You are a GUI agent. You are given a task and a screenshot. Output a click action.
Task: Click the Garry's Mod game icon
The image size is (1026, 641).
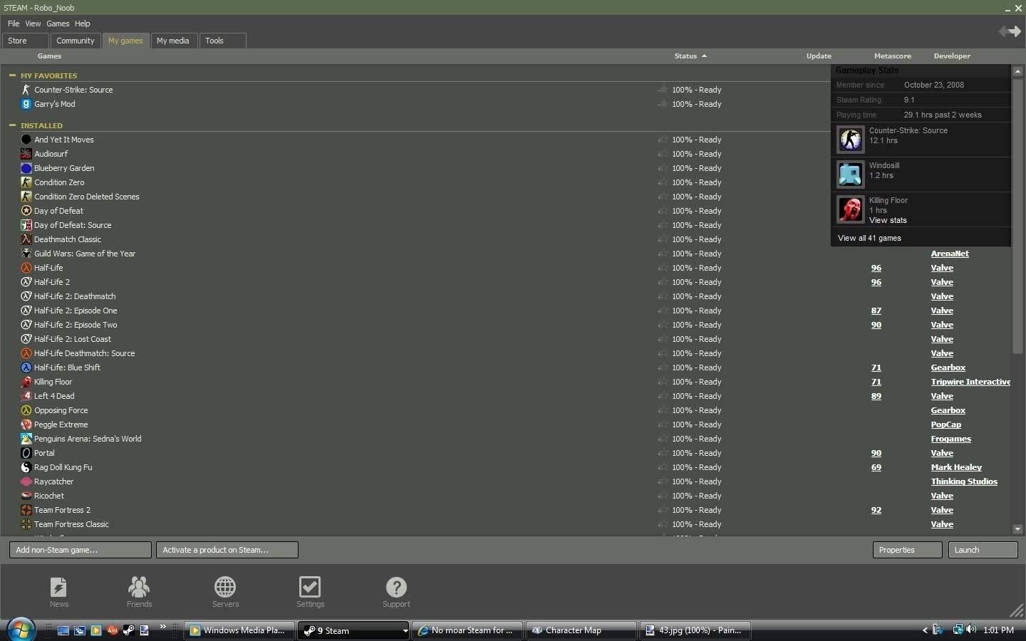coord(26,104)
